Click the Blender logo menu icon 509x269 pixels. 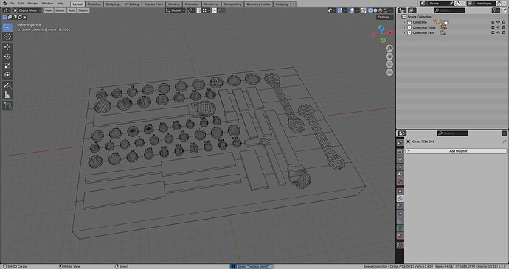point(4,3)
